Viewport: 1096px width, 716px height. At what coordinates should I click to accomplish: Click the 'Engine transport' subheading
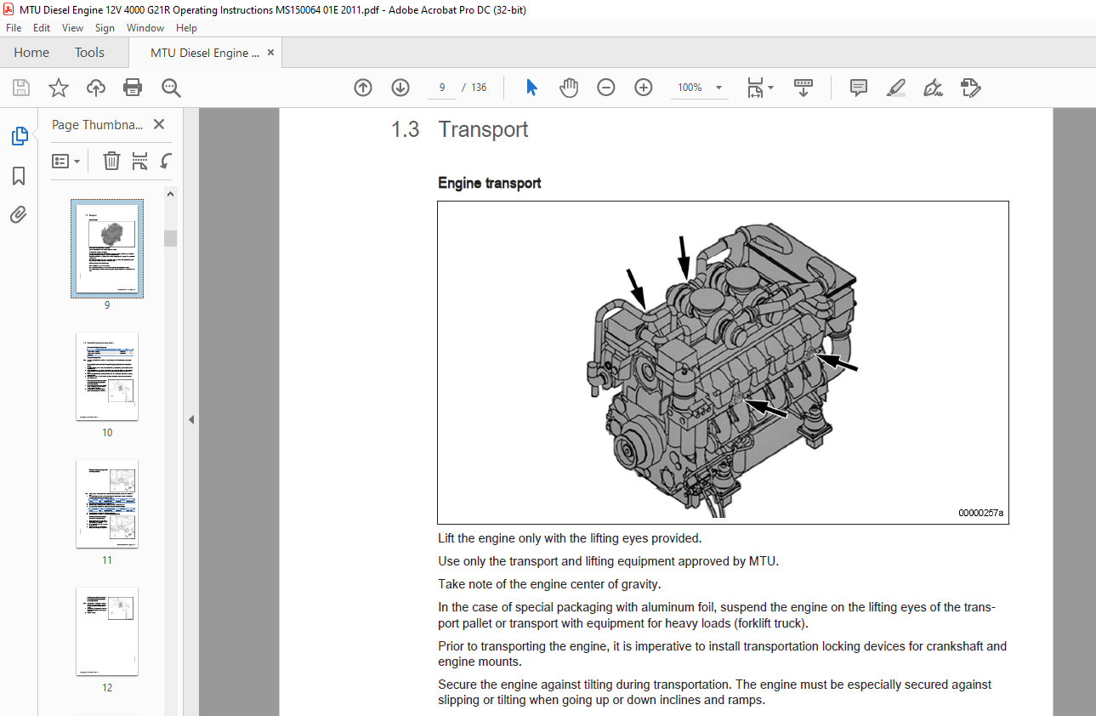(x=490, y=183)
